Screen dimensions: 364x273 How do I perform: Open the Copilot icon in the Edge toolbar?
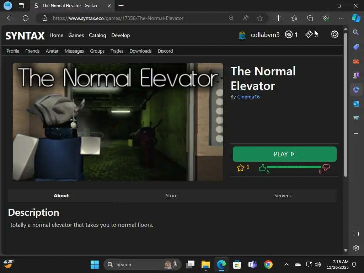pyautogui.click(x=356, y=18)
